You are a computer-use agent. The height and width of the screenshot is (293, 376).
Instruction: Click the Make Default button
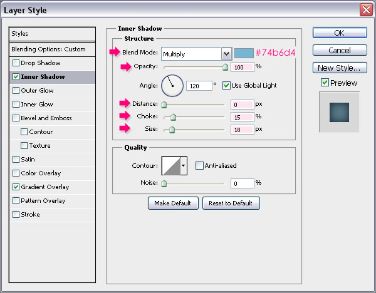pyautogui.click(x=174, y=203)
